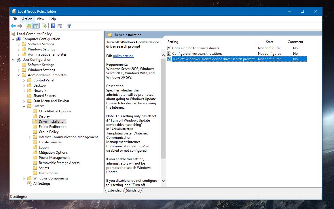Screen dimensions: 334x209
Task: Expand Software Settings under Computer Configuration
Action: pyautogui.click(x=18, y=44)
